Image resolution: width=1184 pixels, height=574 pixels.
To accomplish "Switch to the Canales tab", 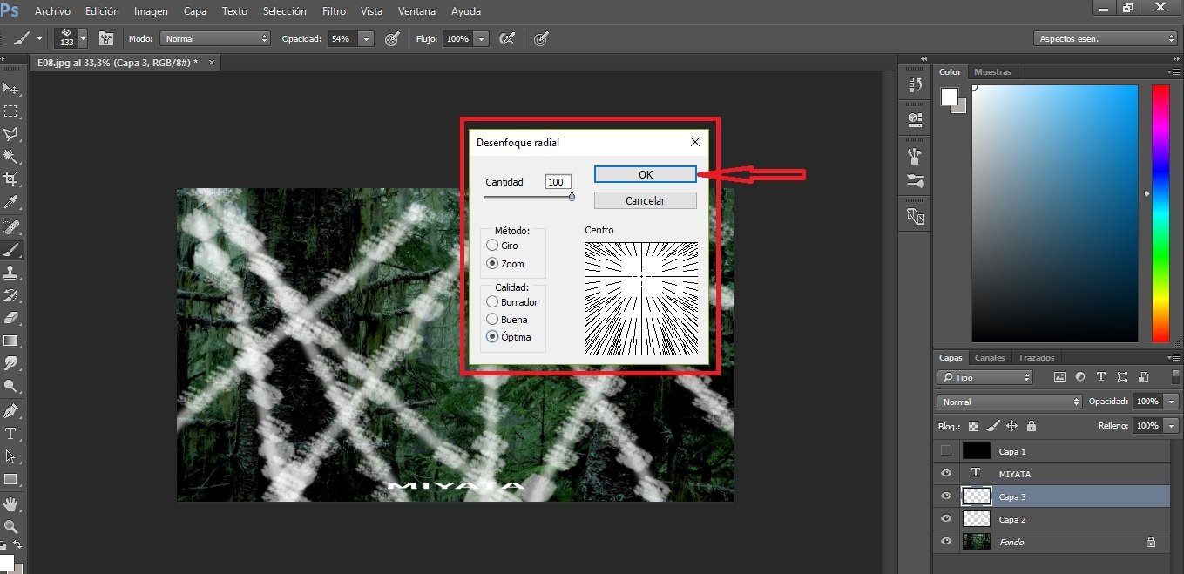I will click(990, 358).
